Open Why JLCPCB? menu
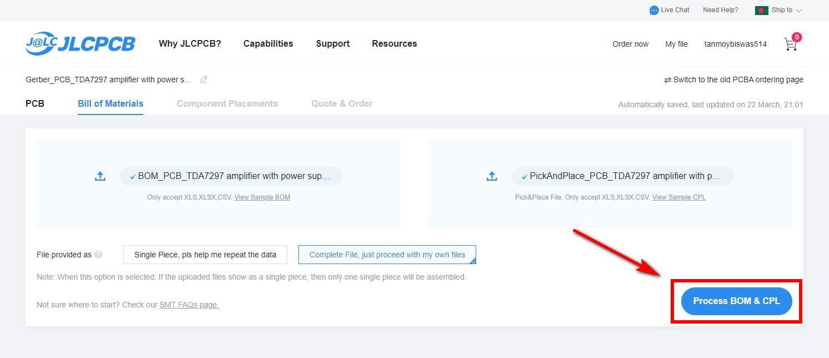The width and height of the screenshot is (829, 358). coord(190,43)
